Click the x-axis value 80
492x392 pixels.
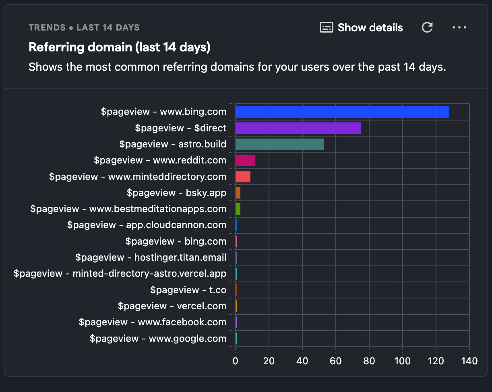[x=369, y=361]
